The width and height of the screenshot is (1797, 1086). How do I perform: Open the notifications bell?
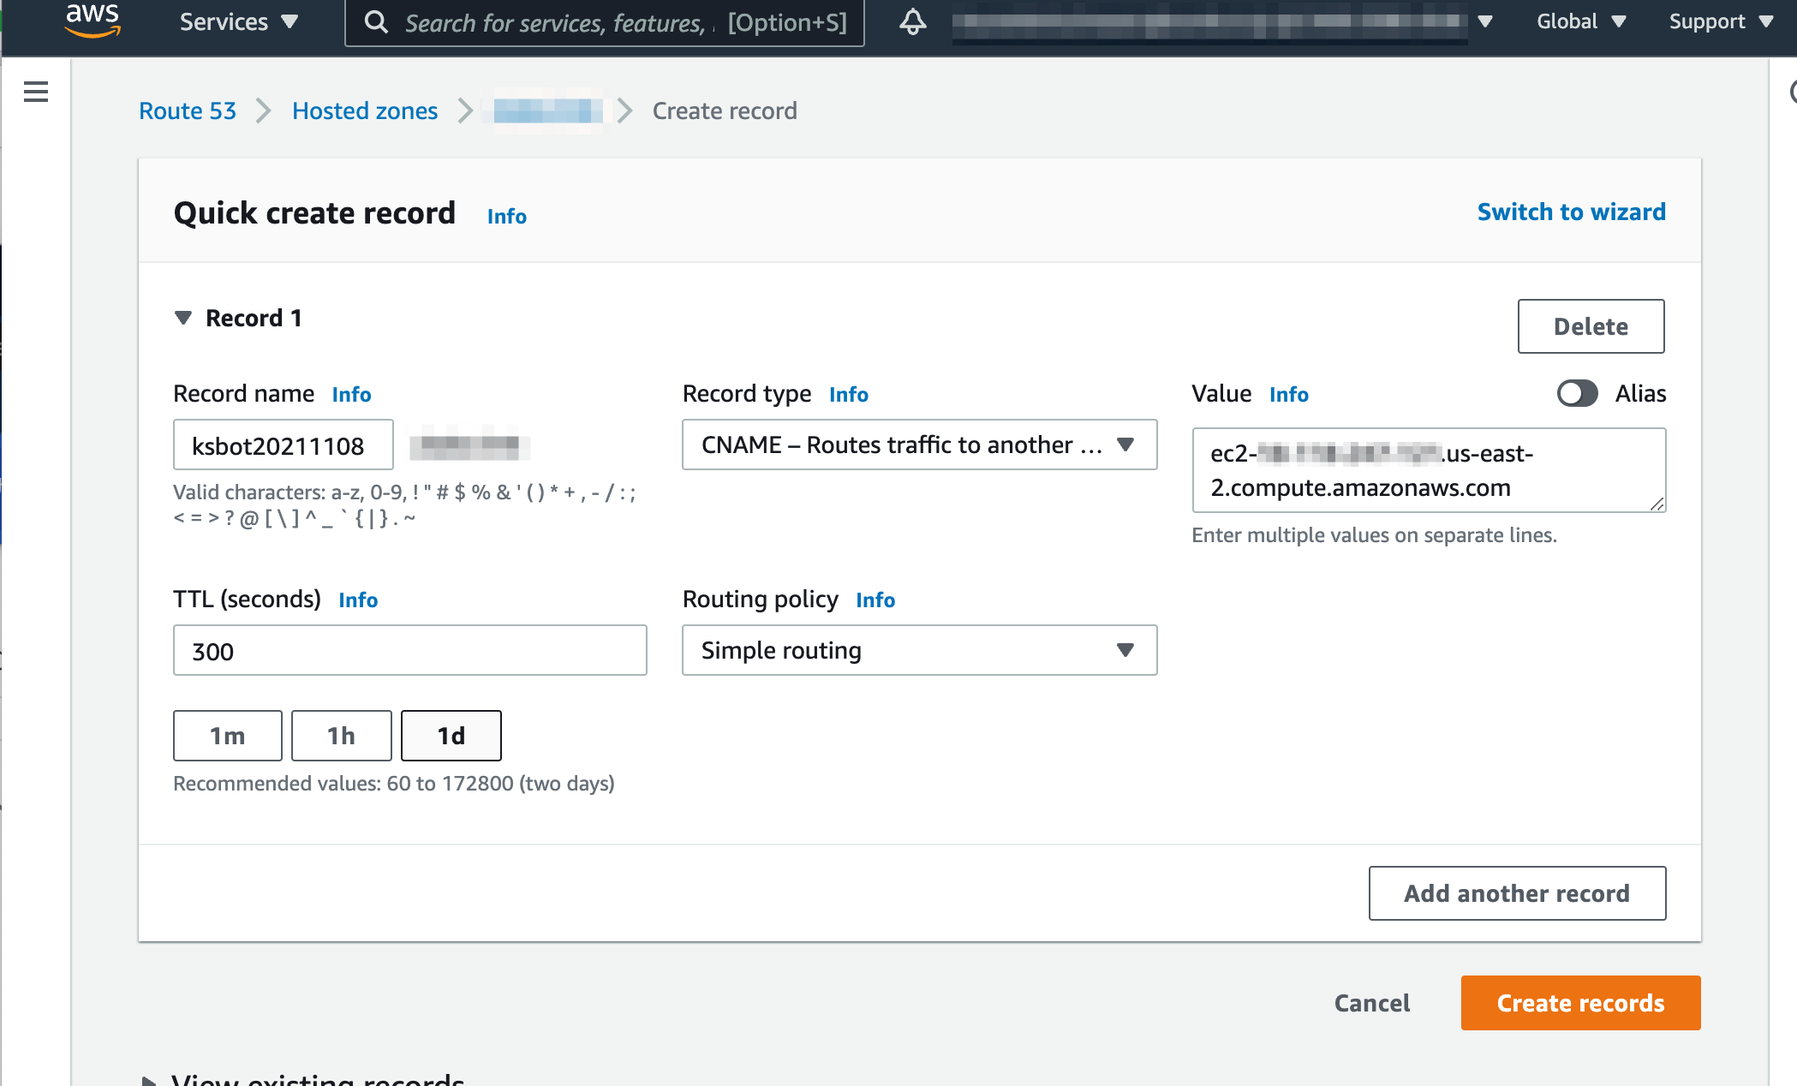[912, 22]
